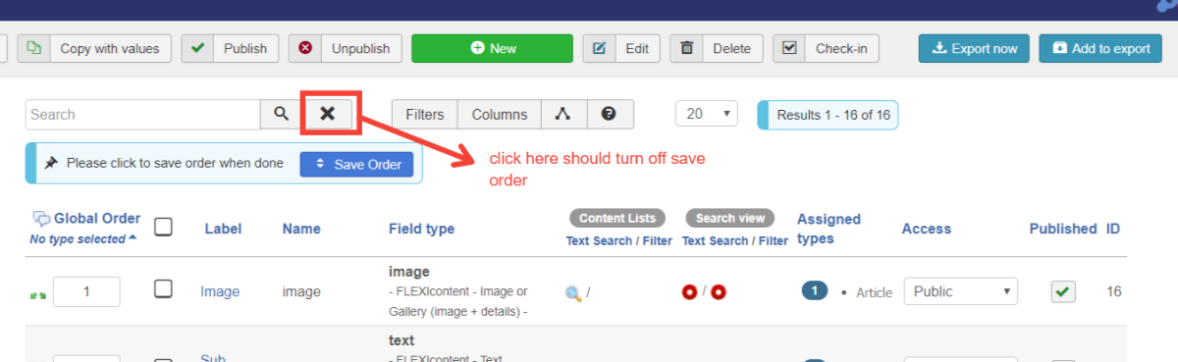The height and width of the screenshot is (362, 1178).
Task: Sort by the Name column header
Action: [x=301, y=229]
